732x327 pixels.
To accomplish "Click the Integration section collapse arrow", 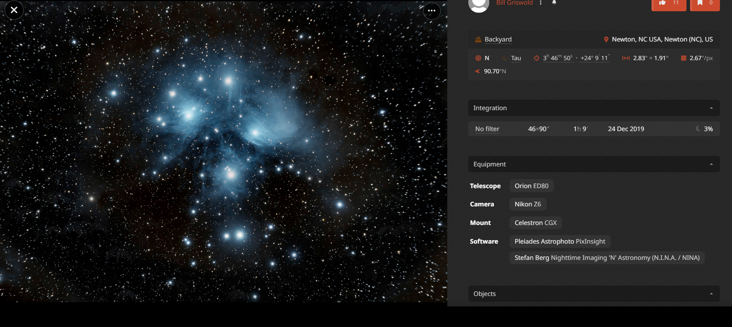I will click(711, 108).
